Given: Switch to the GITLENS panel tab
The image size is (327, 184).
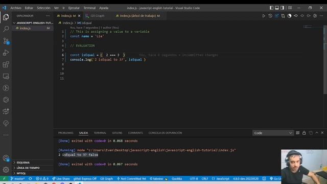Looking at the screenshot, I should tap(117, 133).
